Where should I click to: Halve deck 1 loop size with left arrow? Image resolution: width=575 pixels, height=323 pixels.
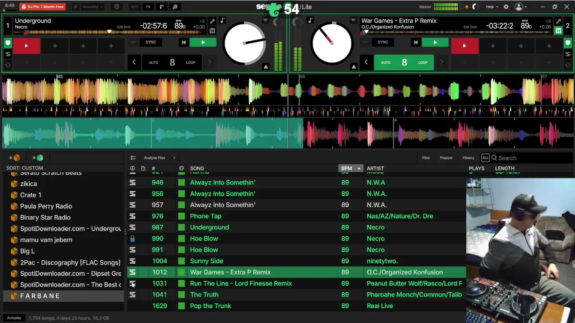tap(134, 63)
